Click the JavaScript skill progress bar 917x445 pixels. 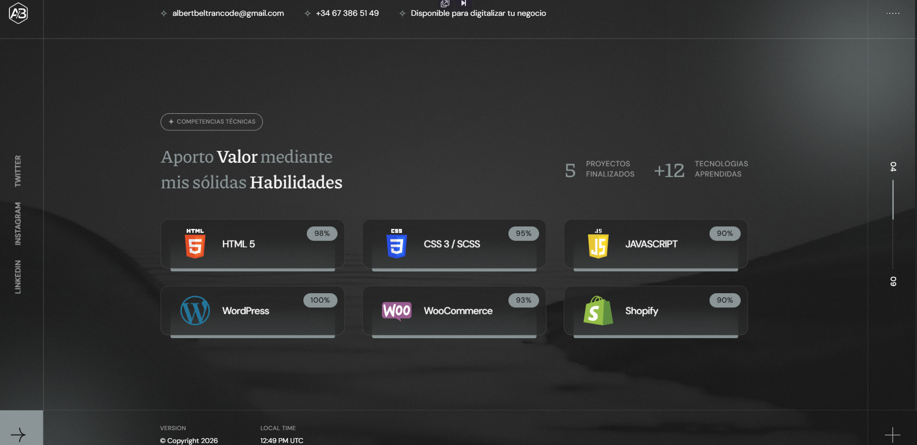(656, 270)
